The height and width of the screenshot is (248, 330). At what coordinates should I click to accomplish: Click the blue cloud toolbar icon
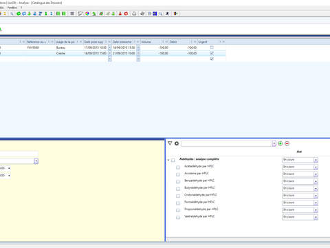pos(24,14)
